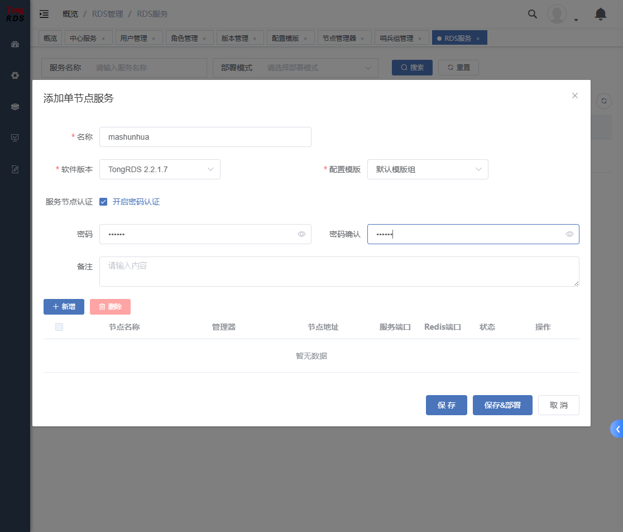Switch to the 中心服务 tab
Screen dimensions: 623x532
tap(83, 38)
